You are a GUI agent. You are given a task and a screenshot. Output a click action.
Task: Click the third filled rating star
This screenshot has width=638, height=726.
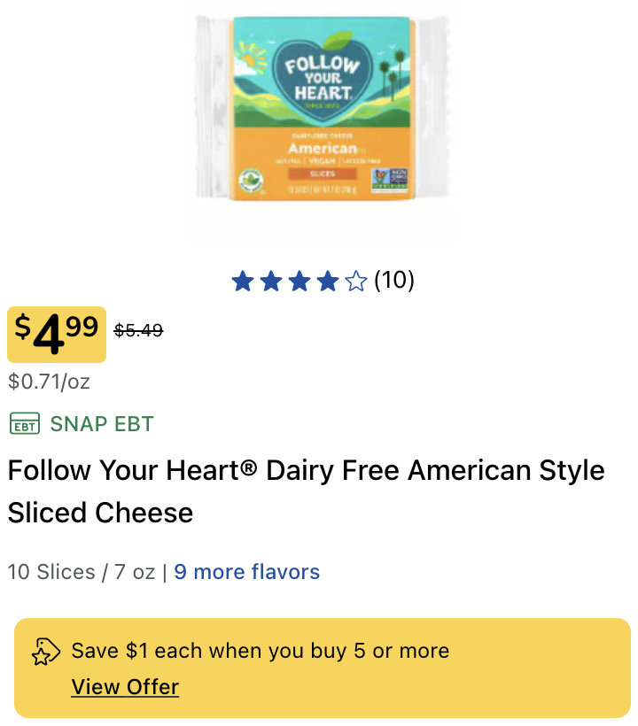(x=300, y=281)
